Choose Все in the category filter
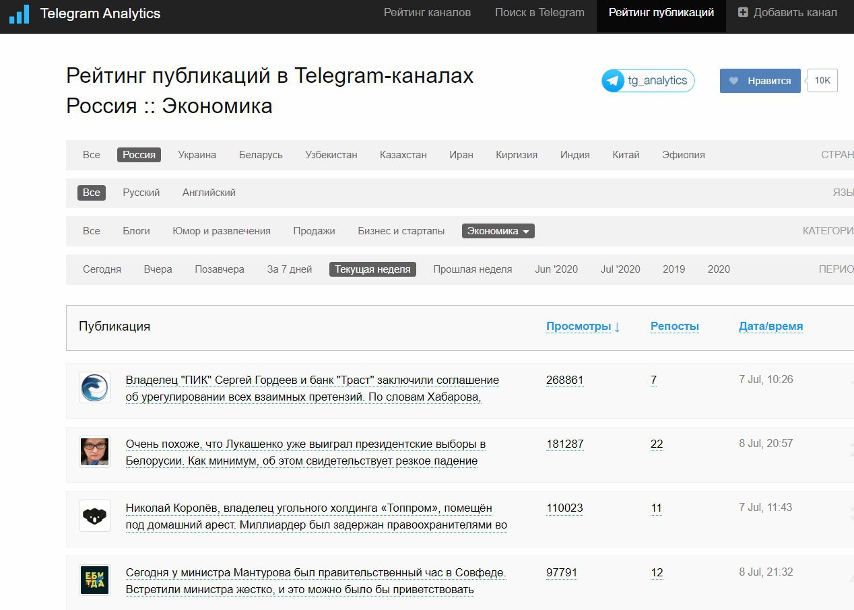Image resolution: width=854 pixels, height=610 pixels. pyautogui.click(x=92, y=231)
